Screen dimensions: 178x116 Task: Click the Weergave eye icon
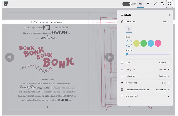point(122,69)
